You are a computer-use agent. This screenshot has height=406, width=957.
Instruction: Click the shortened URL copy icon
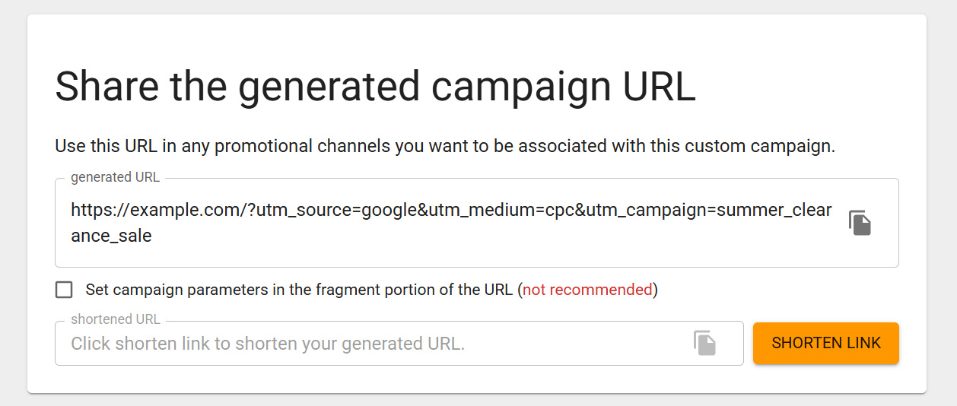[x=704, y=343]
